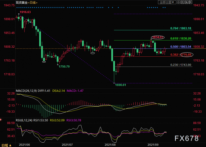Viewport: 206px width, 147px height.
Task: Click the jump-to-latest arrow icon
Action: coord(191,2)
